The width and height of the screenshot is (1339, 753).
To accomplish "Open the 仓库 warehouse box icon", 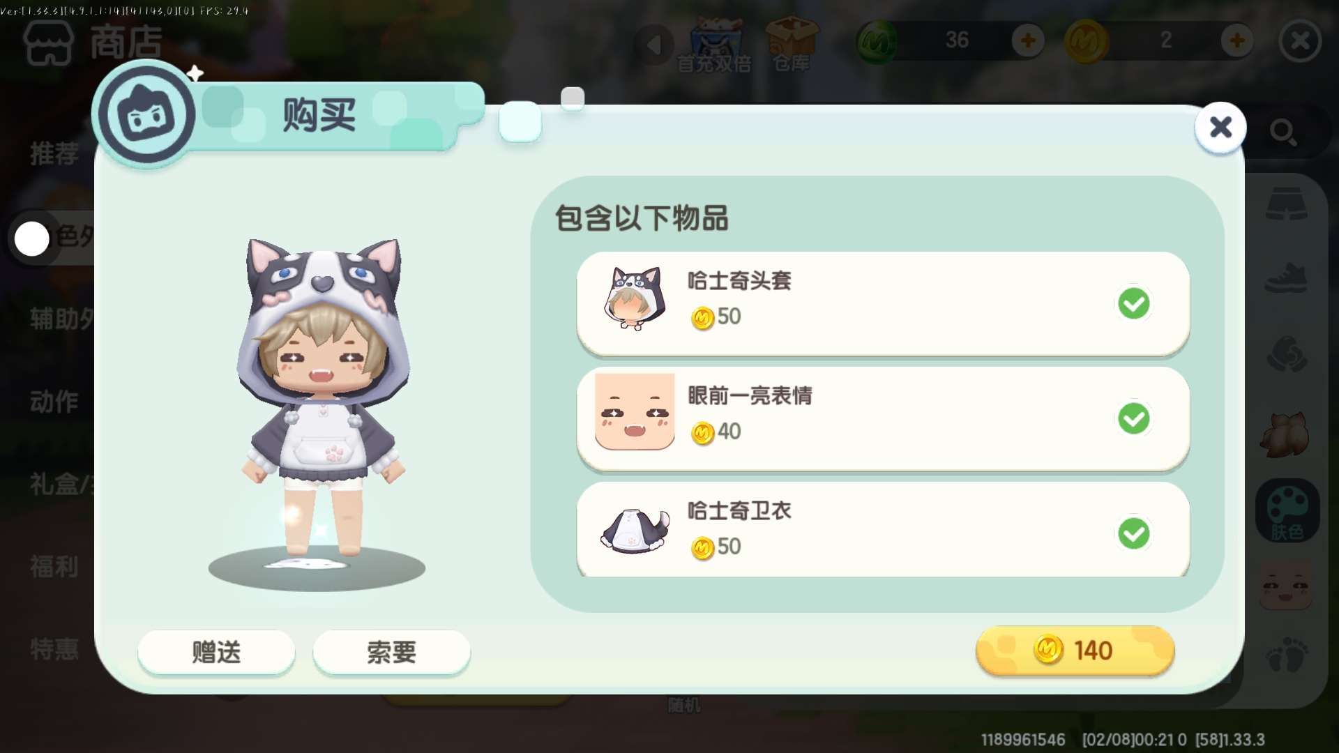I will click(792, 43).
